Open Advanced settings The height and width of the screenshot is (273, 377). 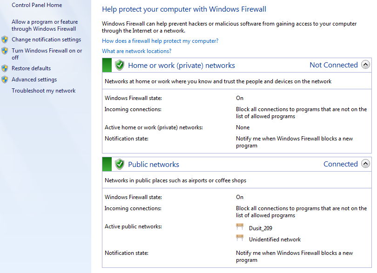pos(34,80)
